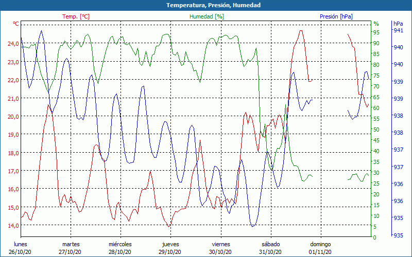Screen dimensions: 412x257
Task: Select the red "Temp. [°C]" legend label
Action: click(x=76, y=16)
